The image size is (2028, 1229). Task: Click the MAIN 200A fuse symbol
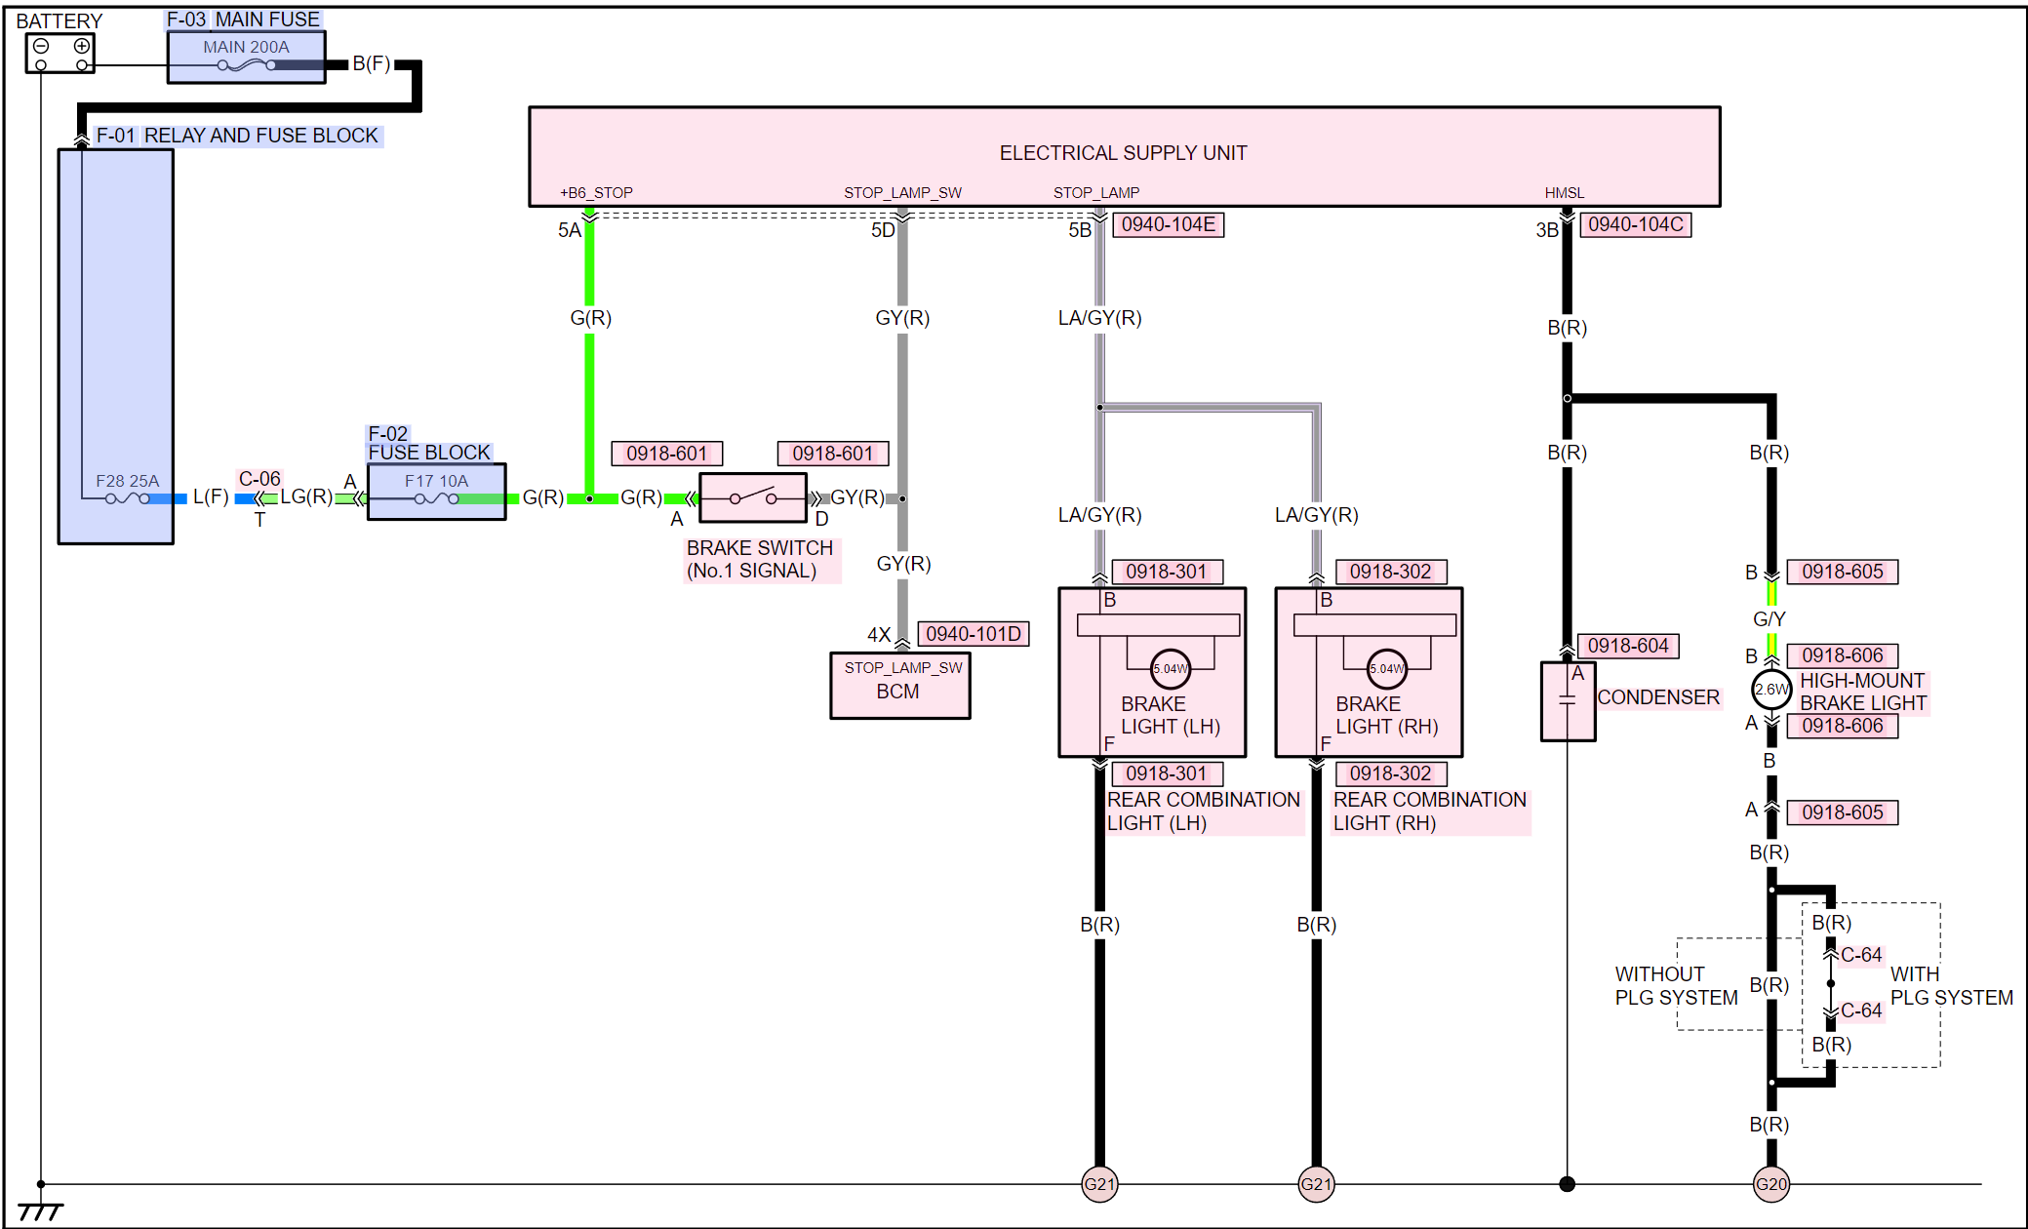point(246,64)
